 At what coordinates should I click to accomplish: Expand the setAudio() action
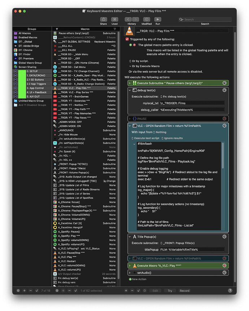130,273
